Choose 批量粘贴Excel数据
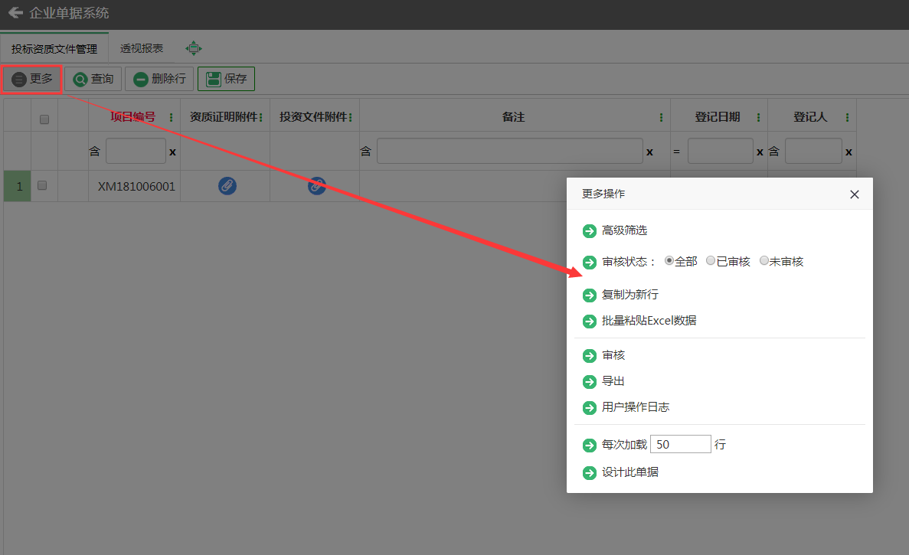 (x=649, y=321)
